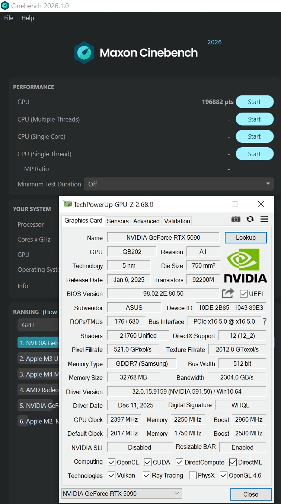The image size is (281, 504).
Task: Open the File menu
Action: pos(9,18)
